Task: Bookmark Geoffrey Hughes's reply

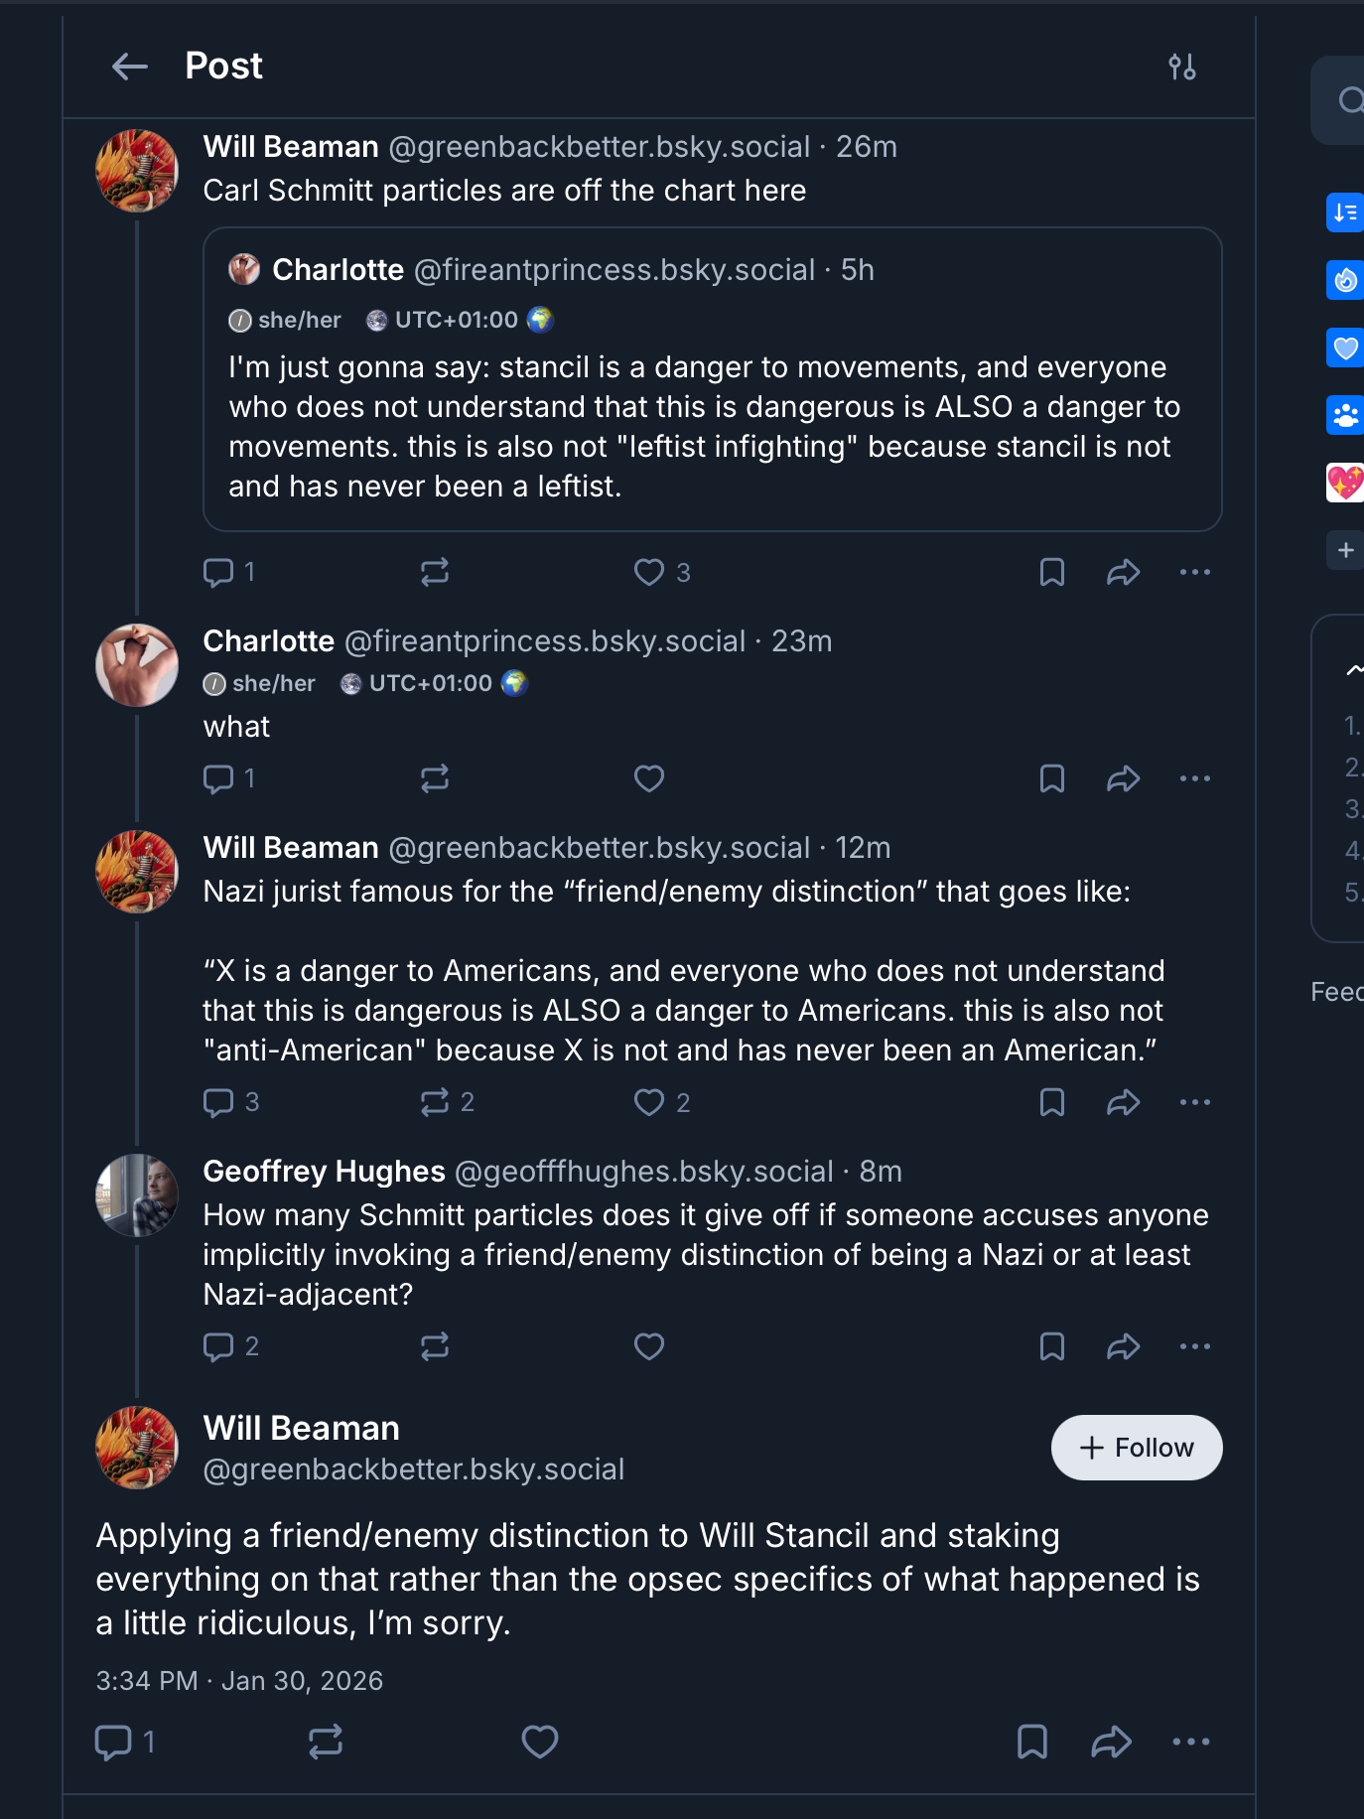Action: [1051, 1346]
